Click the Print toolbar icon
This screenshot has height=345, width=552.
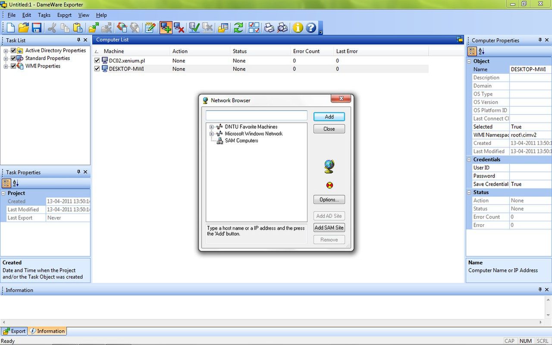click(269, 28)
